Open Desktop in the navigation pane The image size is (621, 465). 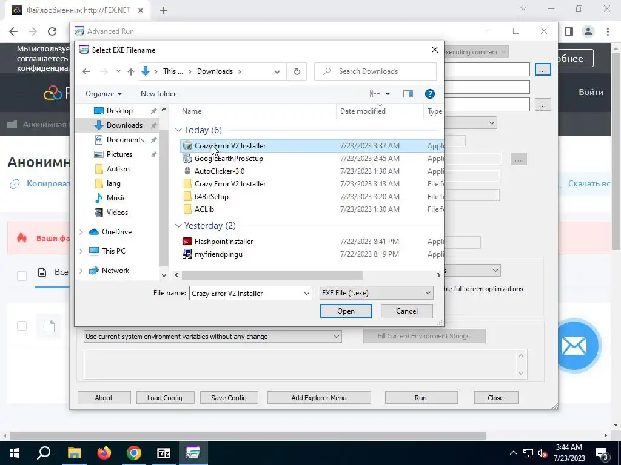pos(119,111)
